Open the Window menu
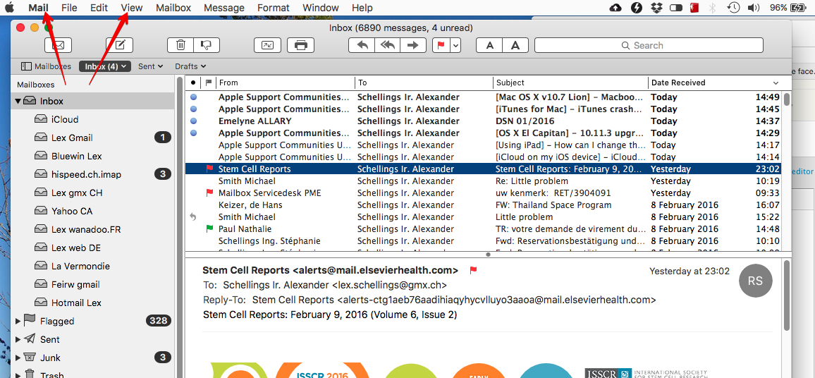 [x=320, y=8]
